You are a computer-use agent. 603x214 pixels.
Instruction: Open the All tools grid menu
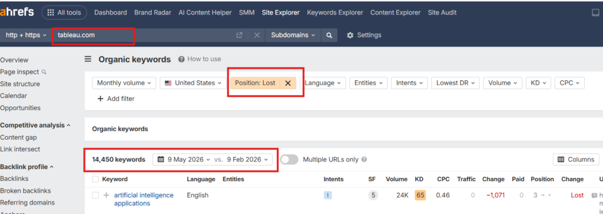click(64, 12)
